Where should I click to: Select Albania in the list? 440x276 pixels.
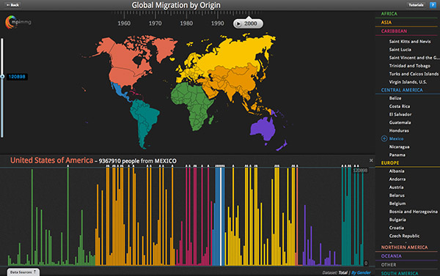pos(397,171)
